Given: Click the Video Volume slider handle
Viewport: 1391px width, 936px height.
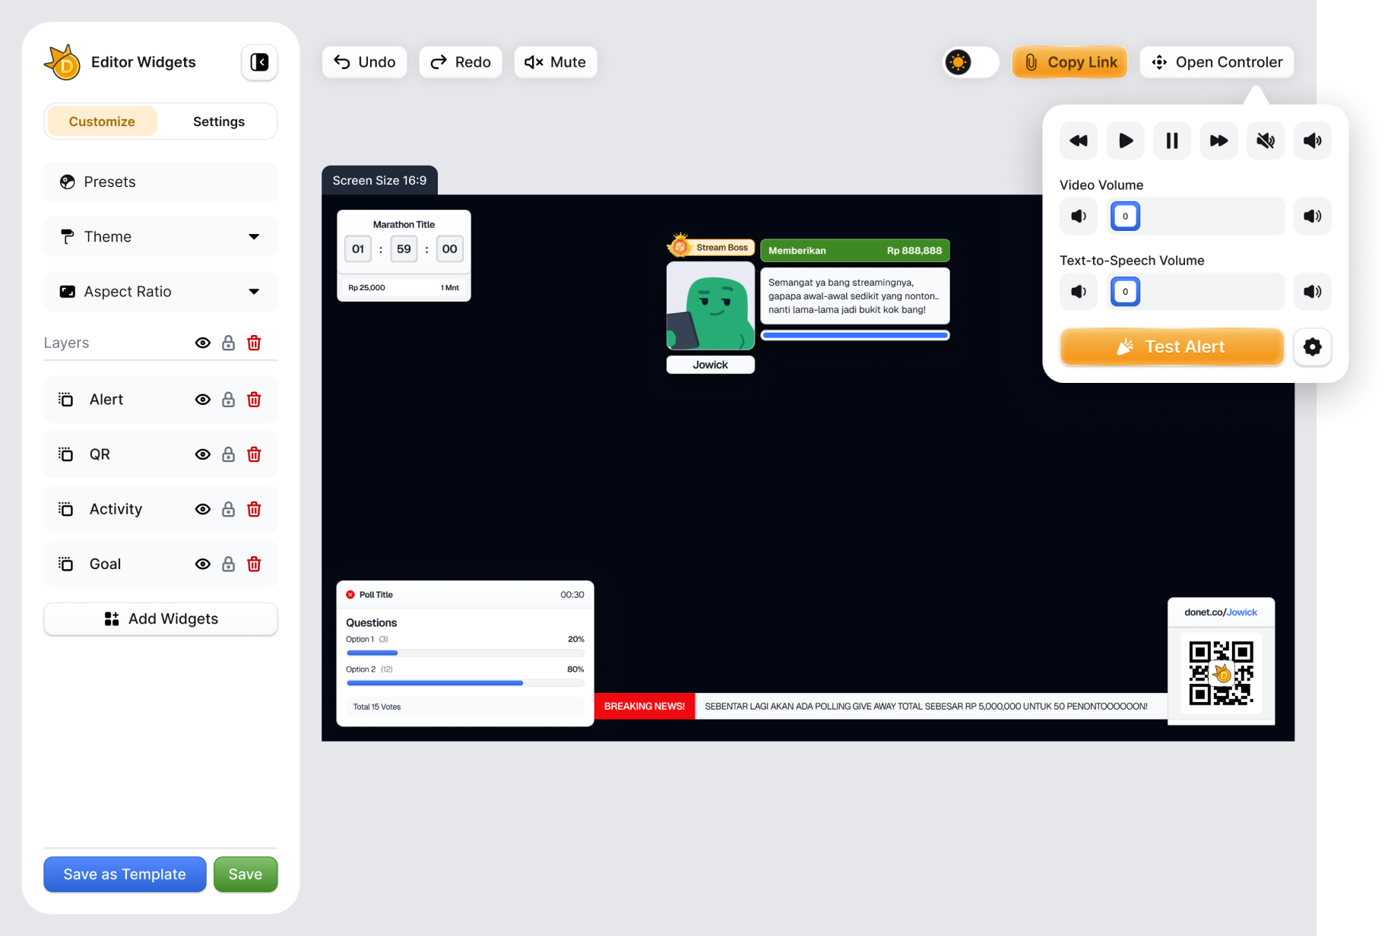Looking at the screenshot, I should (x=1125, y=217).
